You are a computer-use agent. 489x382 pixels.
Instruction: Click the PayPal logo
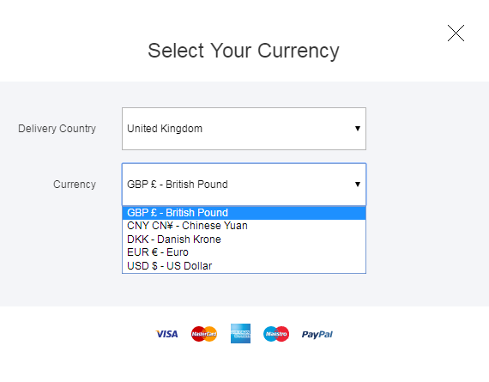coord(317,335)
